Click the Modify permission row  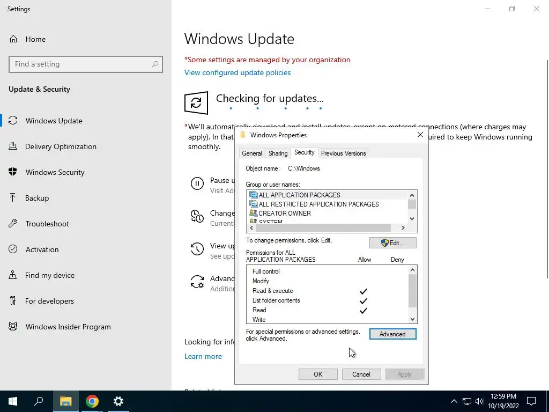(328, 281)
